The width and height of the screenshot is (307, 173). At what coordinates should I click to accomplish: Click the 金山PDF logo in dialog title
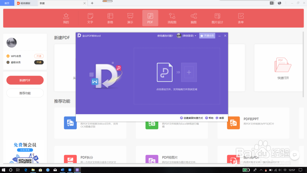[79, 35]
